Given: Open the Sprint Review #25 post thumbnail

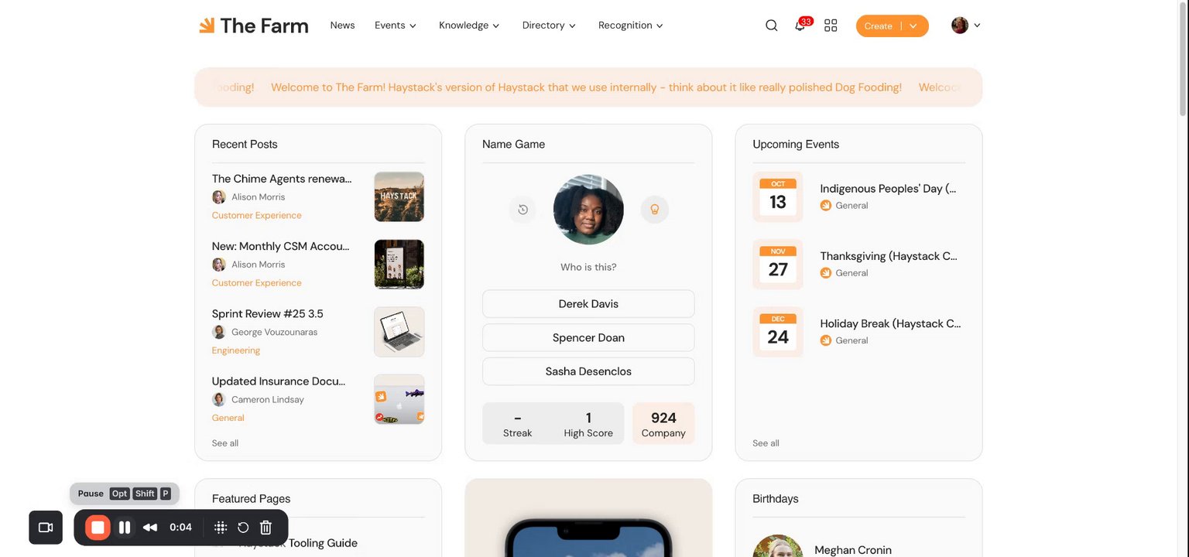Looking at the screenshot, I should (x=399, y=332).
